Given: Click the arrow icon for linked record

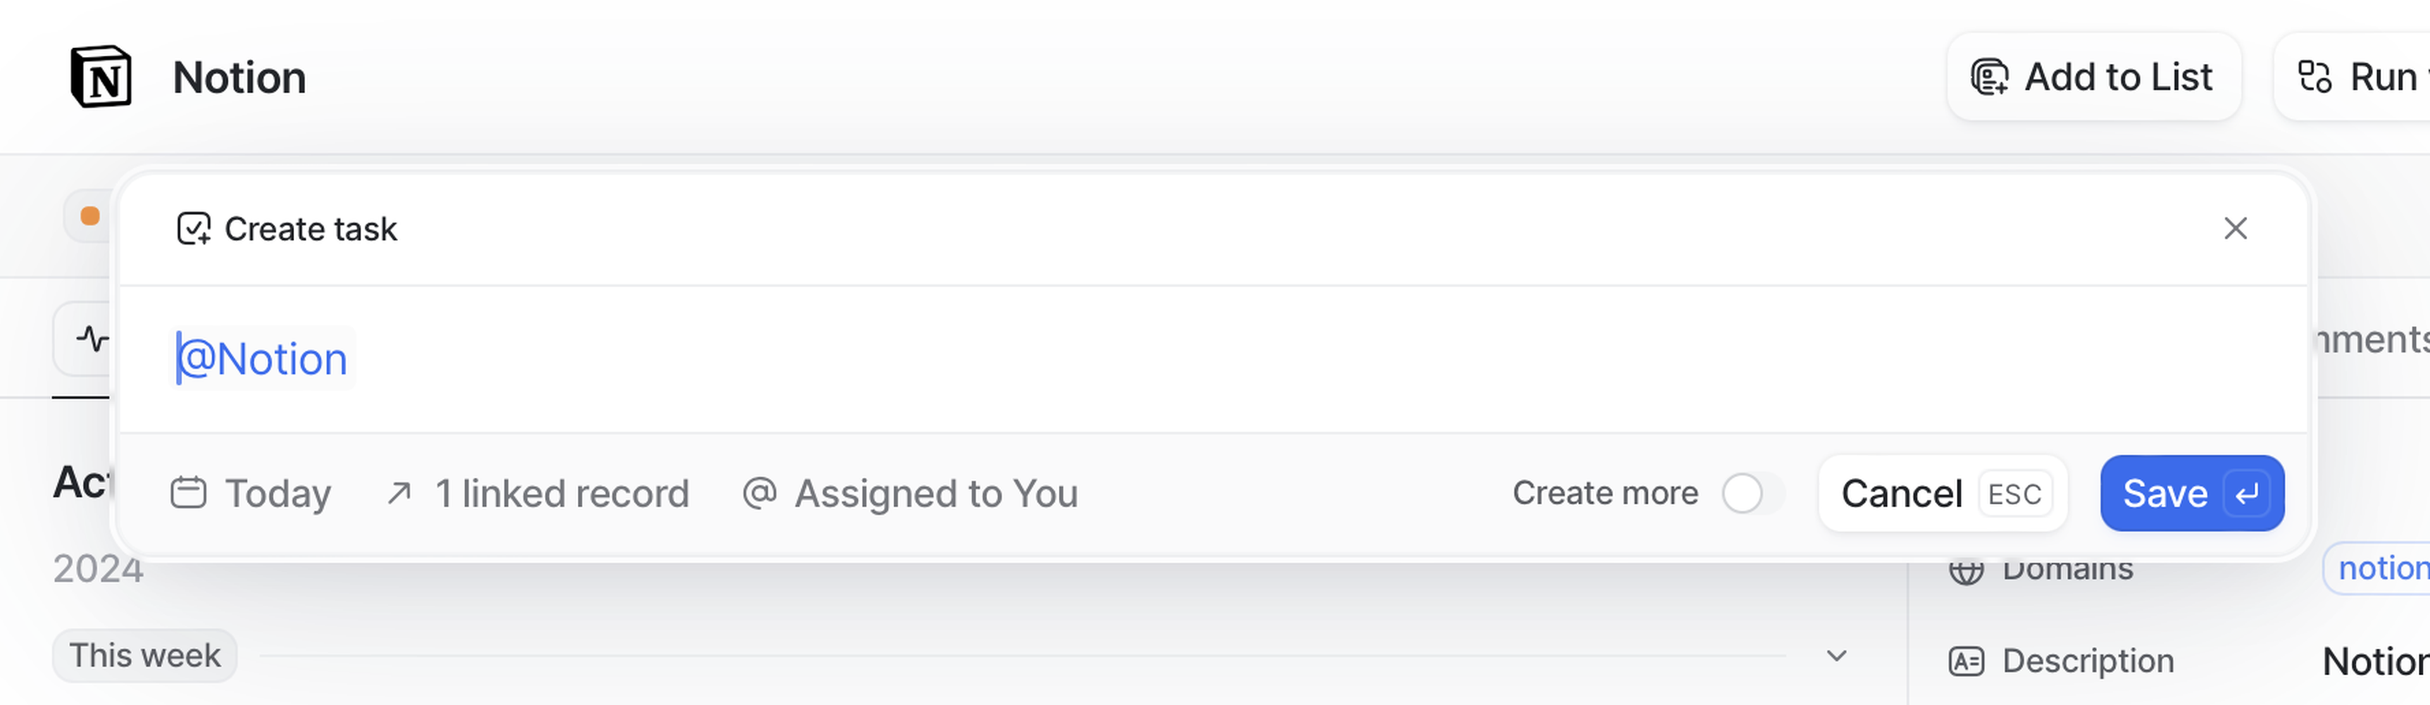Looking at the screenshot, I should pyautogui.click(x=399, y=494).
